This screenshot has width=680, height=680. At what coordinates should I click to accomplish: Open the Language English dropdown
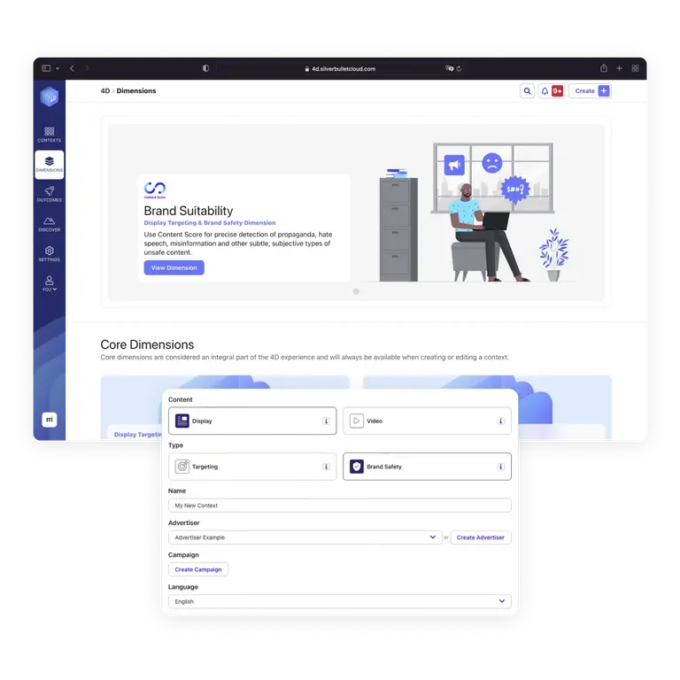pos(340,601)
